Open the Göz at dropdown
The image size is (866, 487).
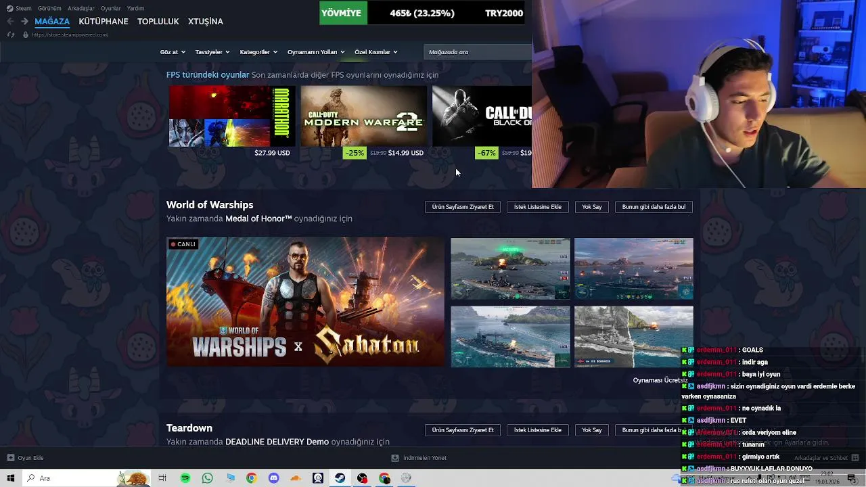[x=173, y=52]
